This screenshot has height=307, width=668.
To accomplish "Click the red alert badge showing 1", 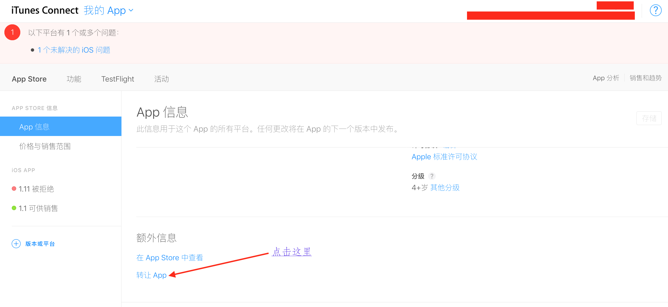I will 12,32.
